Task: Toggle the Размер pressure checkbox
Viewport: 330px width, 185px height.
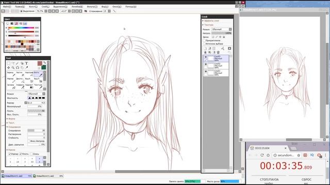Action: (10, 154)
